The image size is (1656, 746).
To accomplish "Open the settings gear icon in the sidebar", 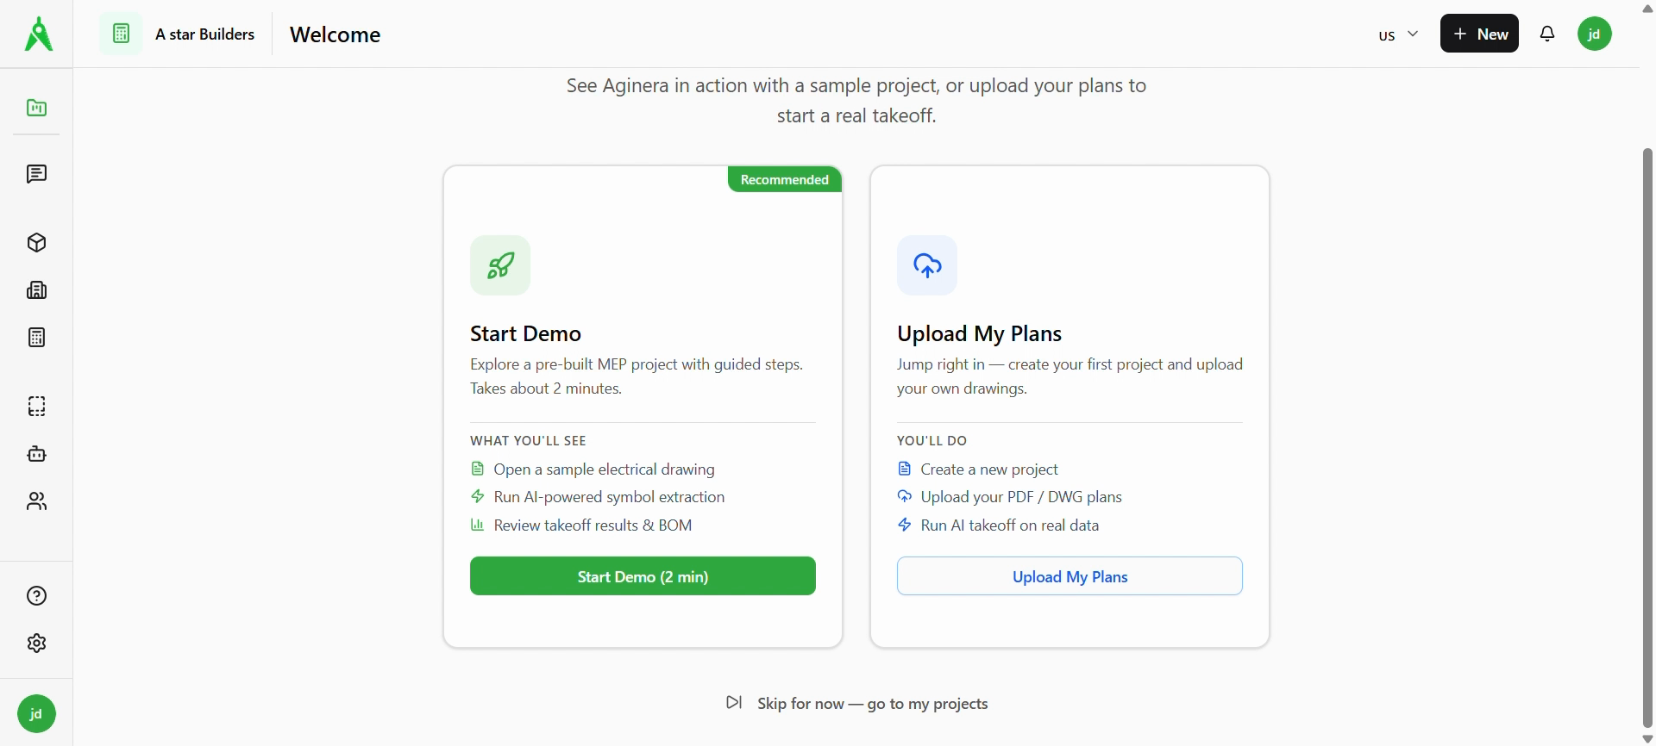I will [36, 643].
